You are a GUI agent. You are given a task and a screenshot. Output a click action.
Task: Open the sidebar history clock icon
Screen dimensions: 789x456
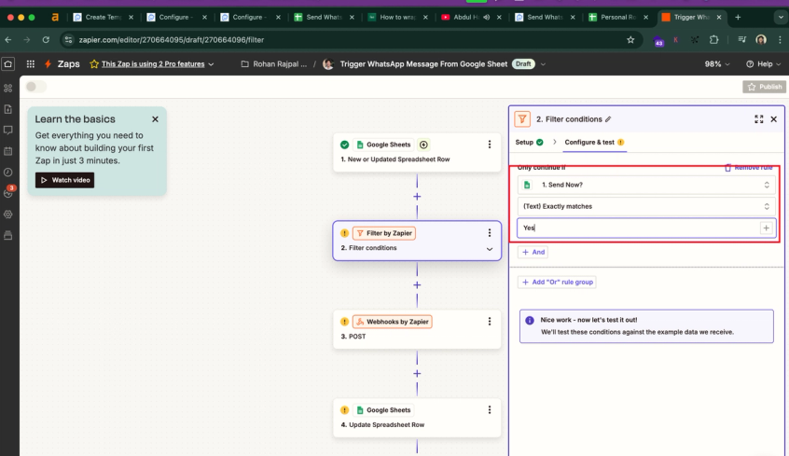tap(8, 173)
